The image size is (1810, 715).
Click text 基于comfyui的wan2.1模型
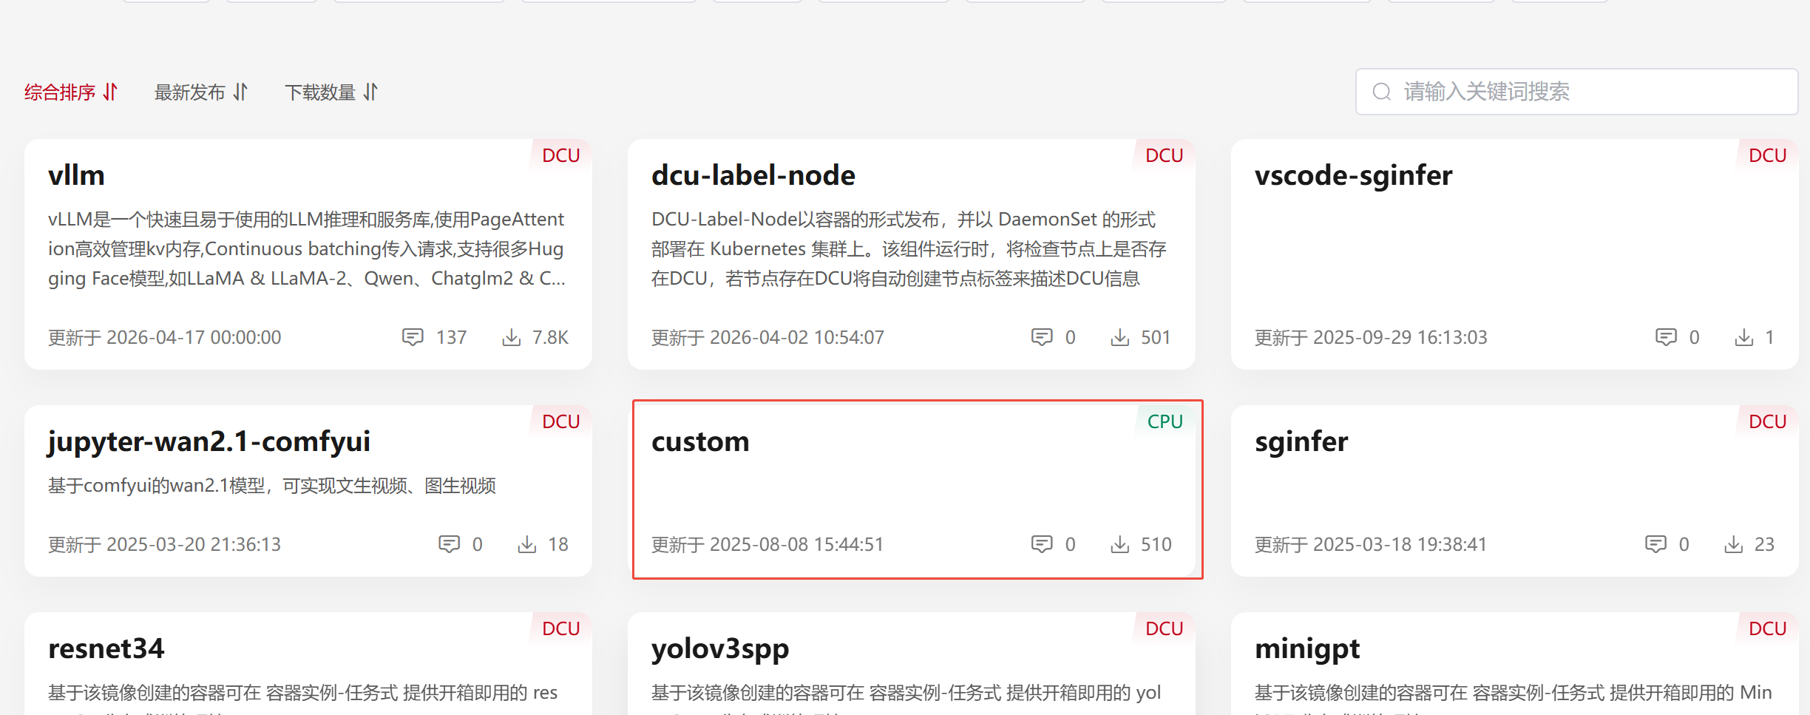pos(272,486)
